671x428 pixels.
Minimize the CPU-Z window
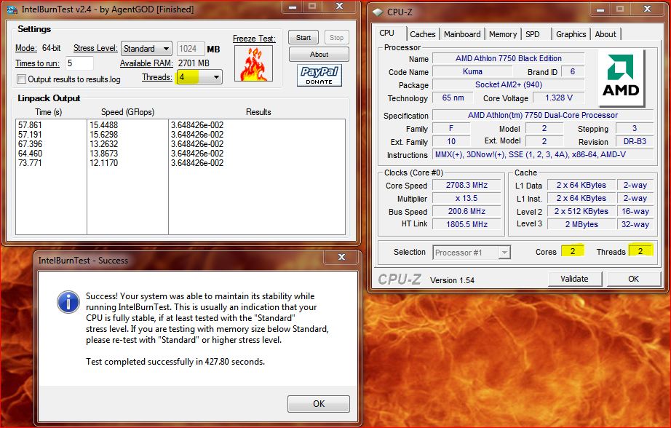click(601, 9)
